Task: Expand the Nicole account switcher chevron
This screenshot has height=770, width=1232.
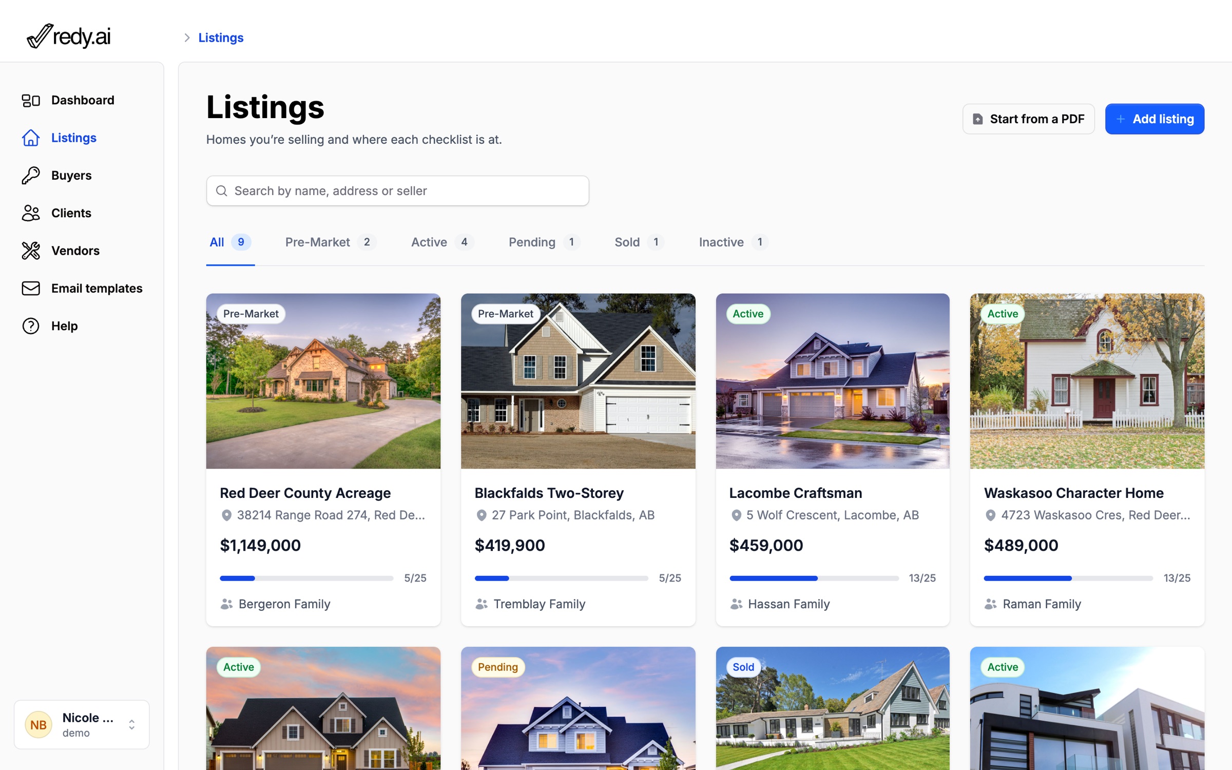Action: click(x=132, y=725)
